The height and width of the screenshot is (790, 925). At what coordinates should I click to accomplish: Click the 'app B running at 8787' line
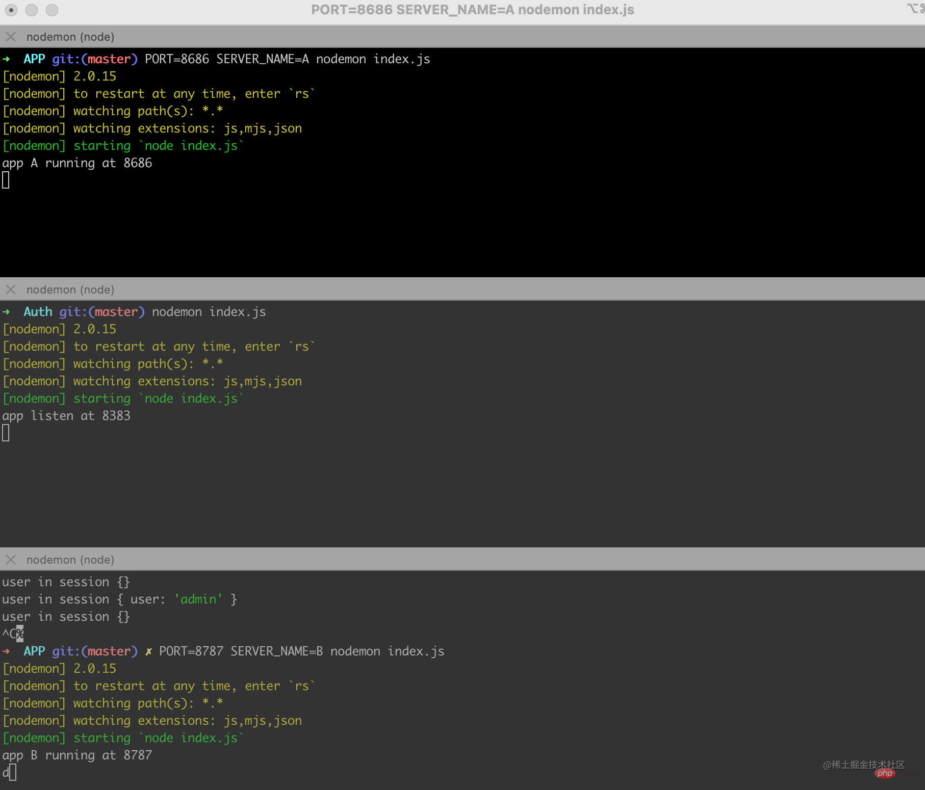click(77, 755)
